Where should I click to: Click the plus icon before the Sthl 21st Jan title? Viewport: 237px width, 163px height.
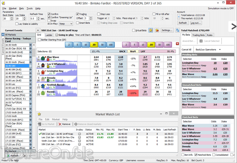[x=38, y=30]
